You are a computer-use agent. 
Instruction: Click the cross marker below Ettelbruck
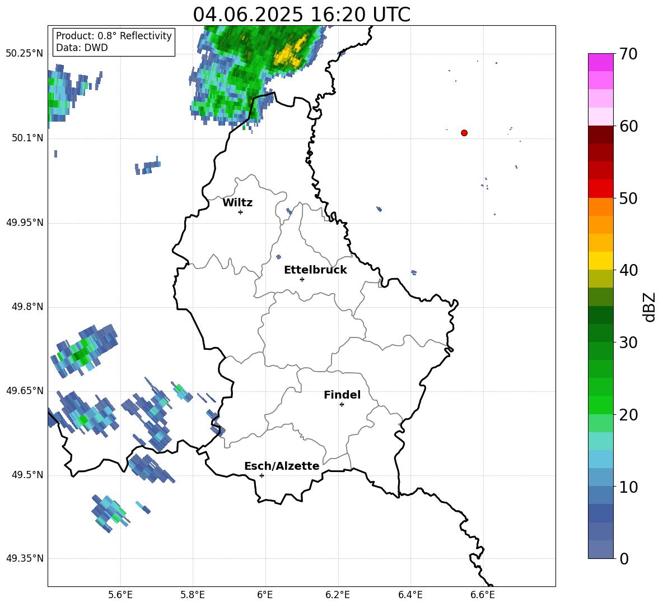tap(302, 279)
